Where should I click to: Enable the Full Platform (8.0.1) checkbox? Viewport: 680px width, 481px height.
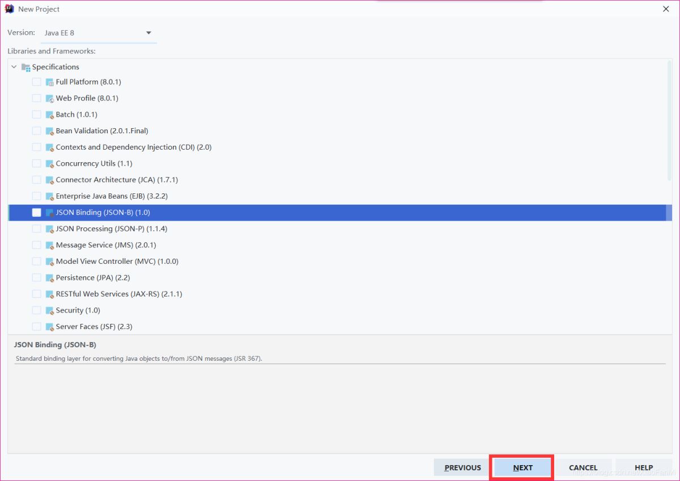(36, 82)
